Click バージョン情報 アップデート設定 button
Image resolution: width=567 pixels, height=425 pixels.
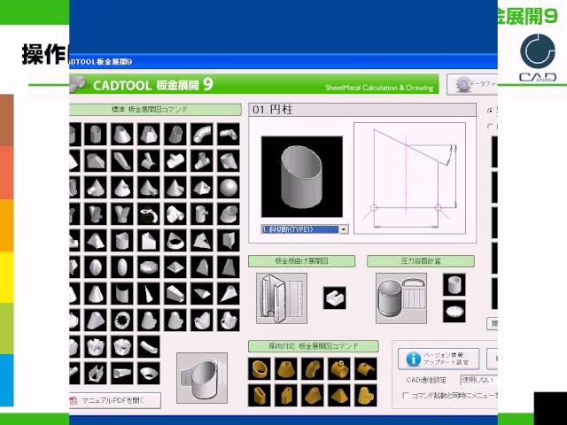tap(439, 359)
